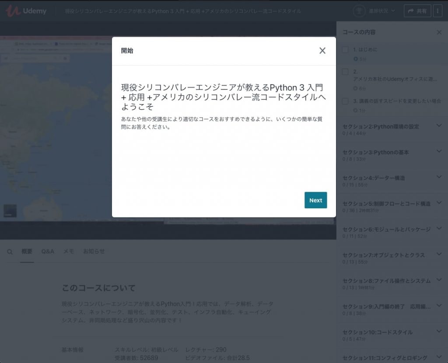Click the course title in header
The height and width of the screenshot is (363, 448).
pyautogui.click(x=183, y=11)
